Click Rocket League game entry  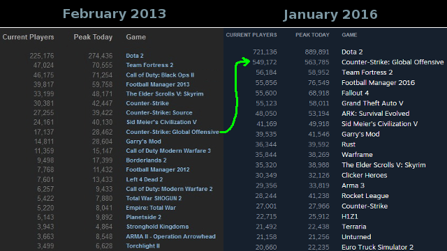click(365, 196)
